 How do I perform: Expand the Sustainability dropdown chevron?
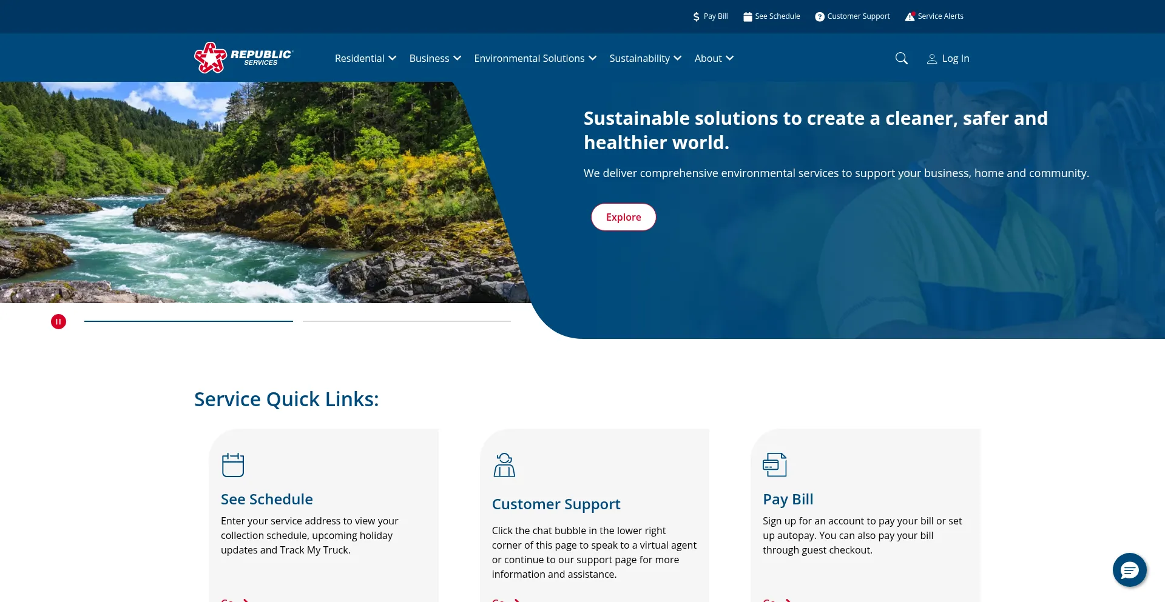tap(678, 58)
